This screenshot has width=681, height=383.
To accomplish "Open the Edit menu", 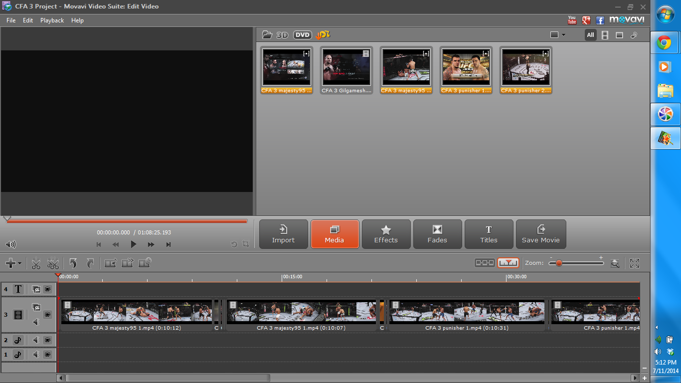I will click(28, 20).
